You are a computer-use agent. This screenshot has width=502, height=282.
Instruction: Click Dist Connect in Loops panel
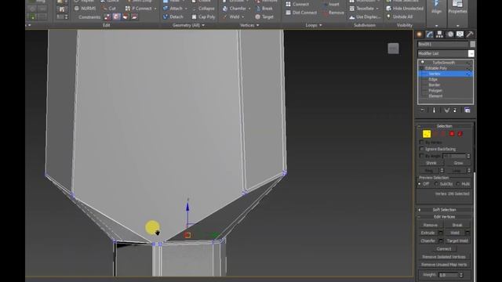(x=301, y=13)
